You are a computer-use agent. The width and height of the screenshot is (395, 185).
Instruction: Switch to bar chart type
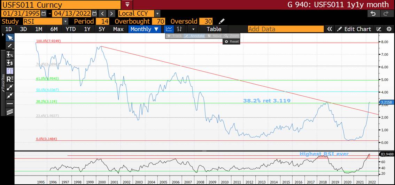pos(179,29)
